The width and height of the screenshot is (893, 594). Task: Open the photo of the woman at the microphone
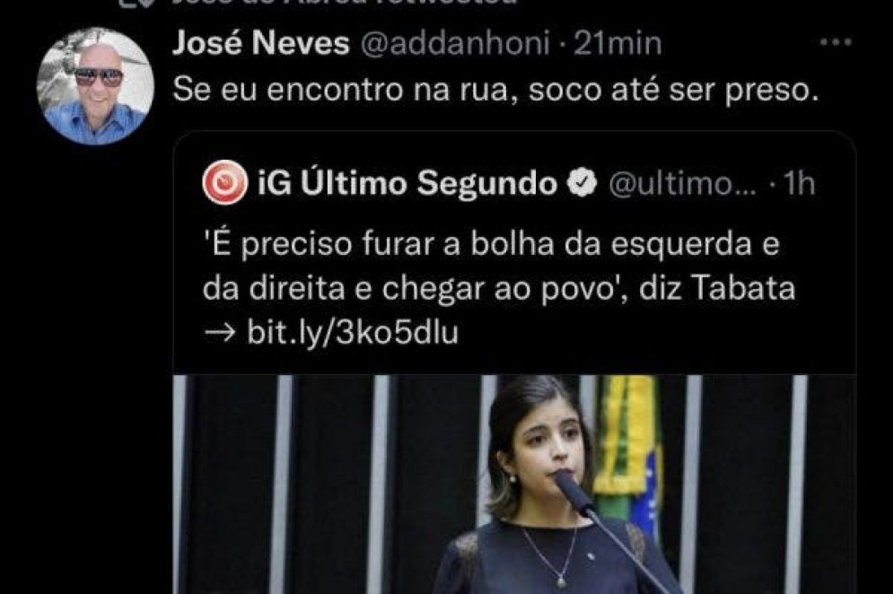[x=514, y=485]
